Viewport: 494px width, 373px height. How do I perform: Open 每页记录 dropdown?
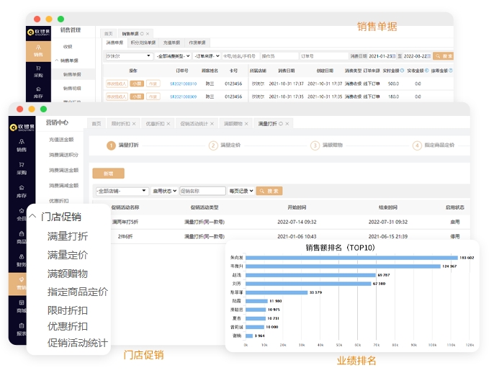pos(241,191)
